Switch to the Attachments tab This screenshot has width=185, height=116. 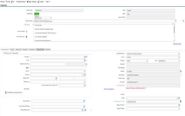[32, 50]
